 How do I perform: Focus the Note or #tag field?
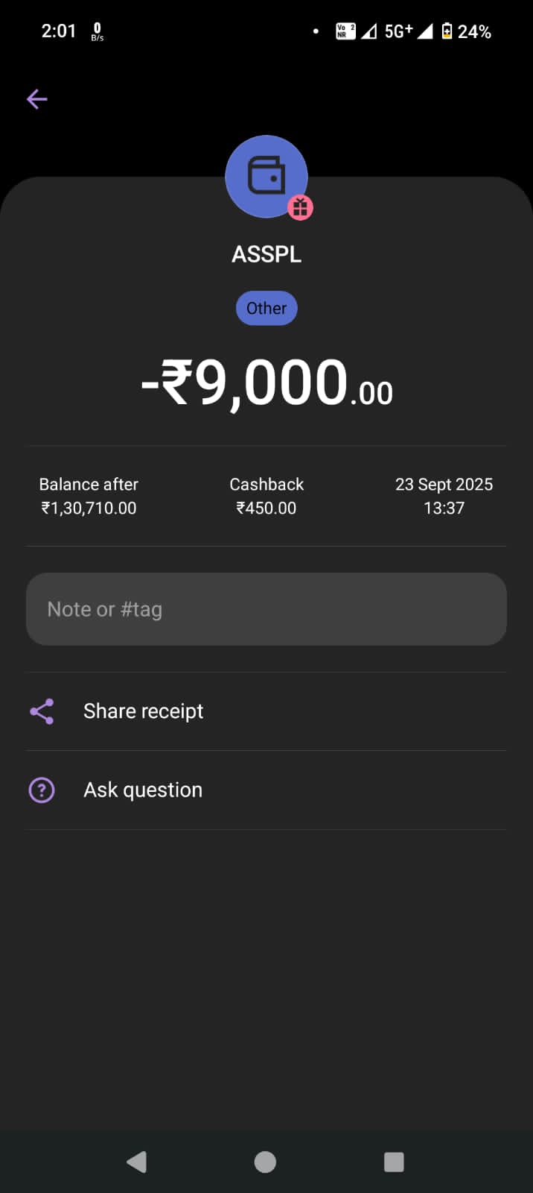pyautogui.click(x=266, y=609)
